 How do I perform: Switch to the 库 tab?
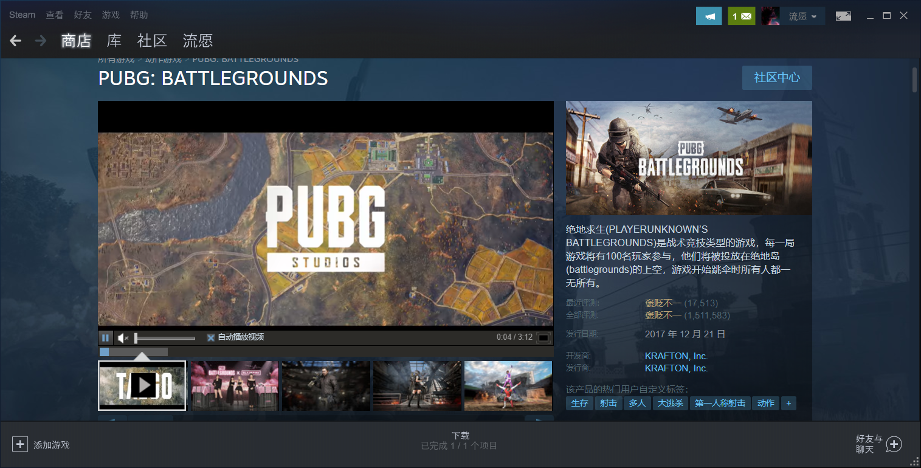pyautogui.click(x=114, y=41)
